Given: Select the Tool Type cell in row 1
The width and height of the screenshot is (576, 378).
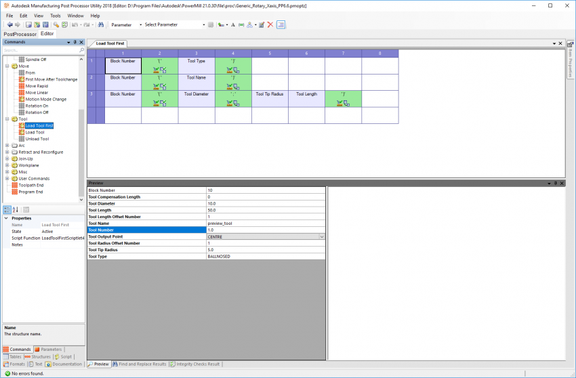Looking at the screenshot, I should (x=197, y=65).
